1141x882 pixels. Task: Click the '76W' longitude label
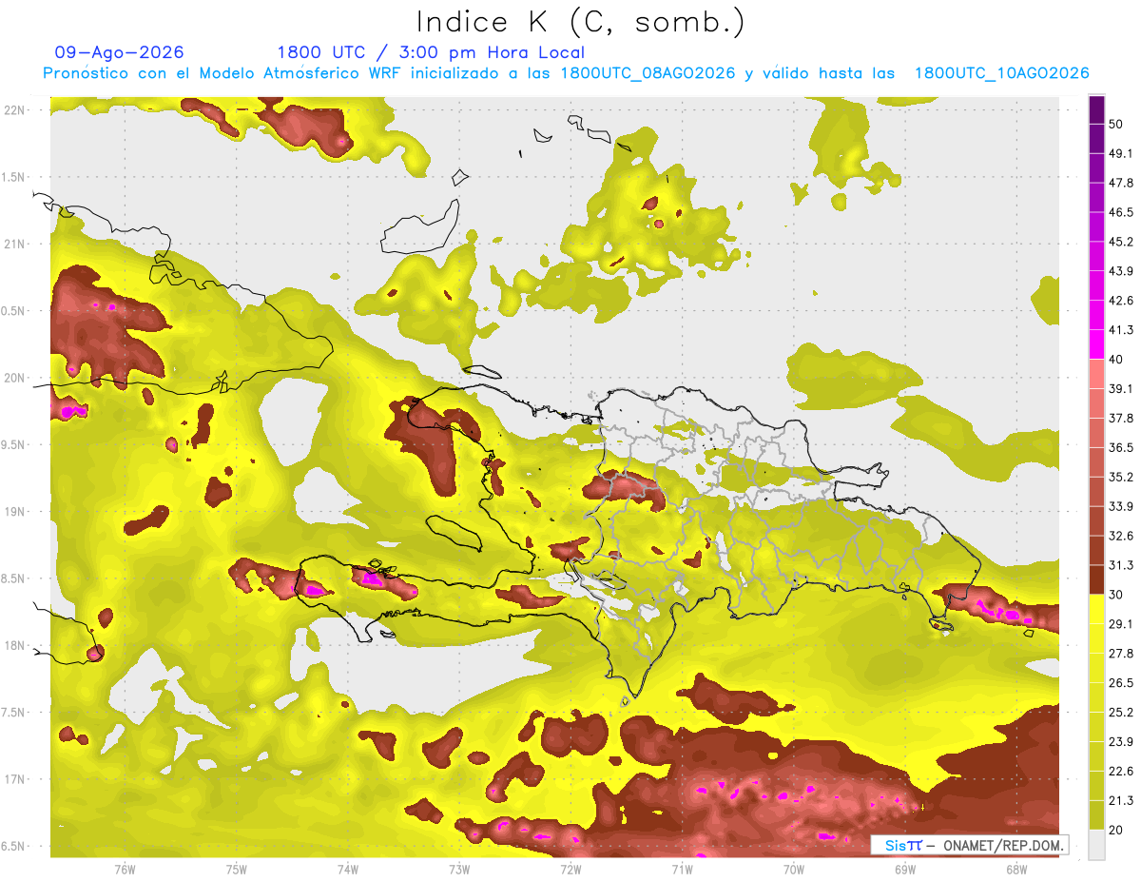(x=125, y=869)
